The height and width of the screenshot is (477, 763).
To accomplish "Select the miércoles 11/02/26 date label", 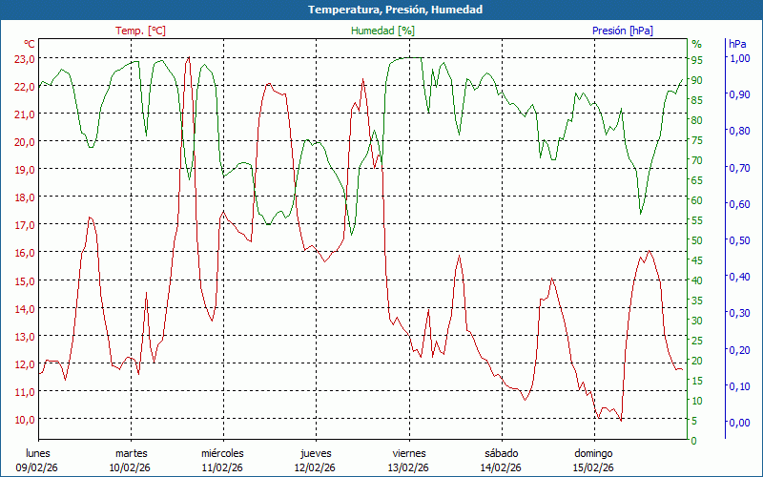I will click(222, 460).
